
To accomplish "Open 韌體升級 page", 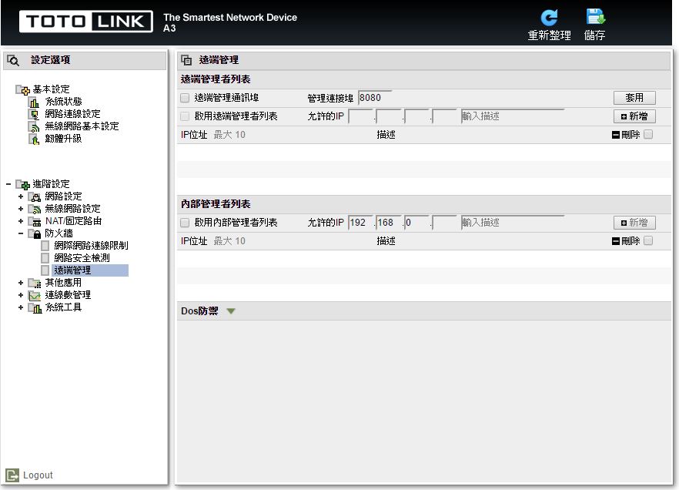I will tap(63, 139).
